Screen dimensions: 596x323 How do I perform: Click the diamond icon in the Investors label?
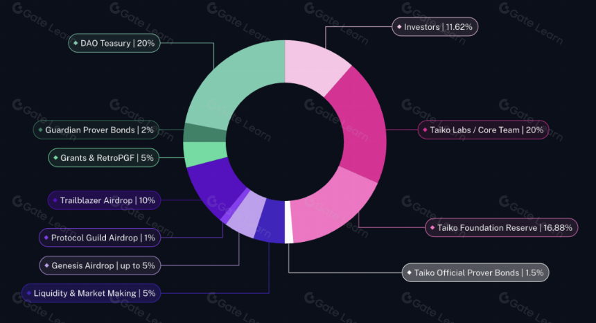click(399, 27)
